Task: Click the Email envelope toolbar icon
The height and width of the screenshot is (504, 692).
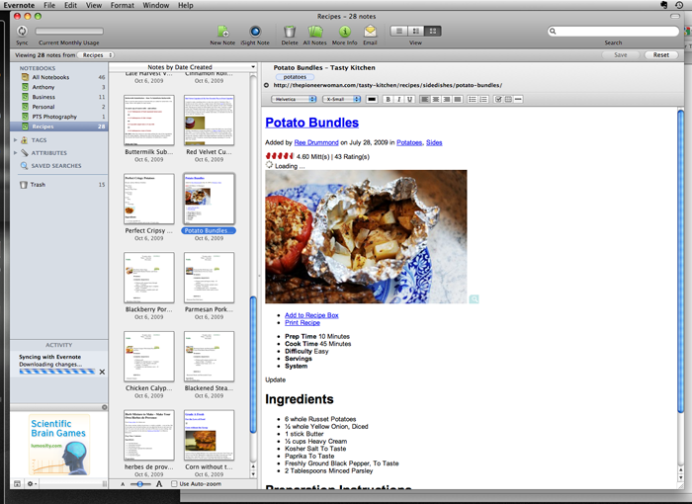Action: click(x=370, y=32)
